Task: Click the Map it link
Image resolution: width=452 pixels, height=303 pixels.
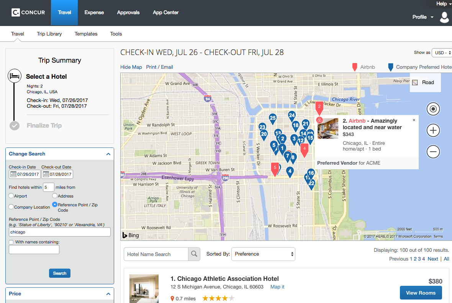Action: tap(277, 287)
